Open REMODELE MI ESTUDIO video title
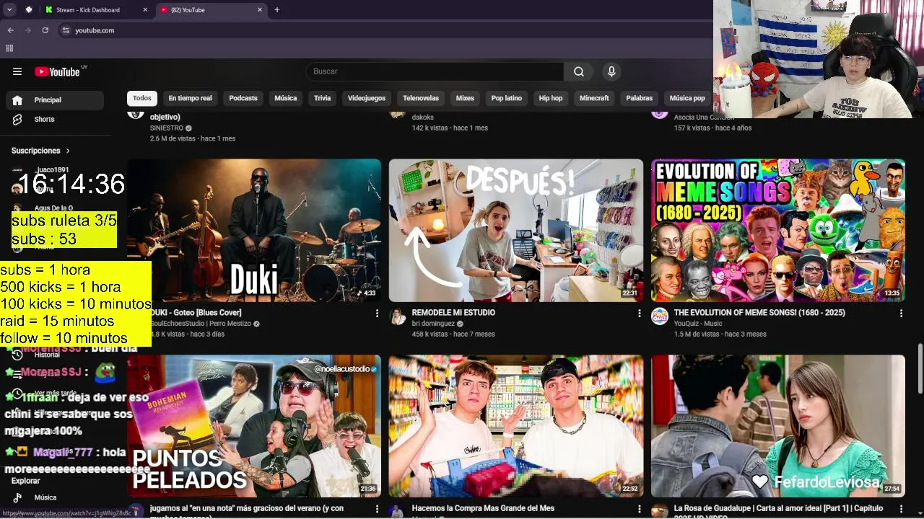The image size is (924, 519). (453, 313)
